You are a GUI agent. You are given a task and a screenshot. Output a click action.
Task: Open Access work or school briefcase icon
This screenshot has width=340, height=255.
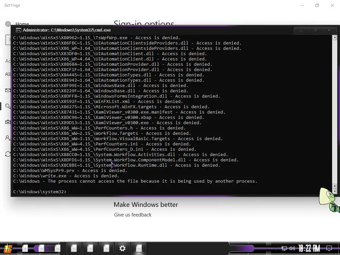coord(8,122)
